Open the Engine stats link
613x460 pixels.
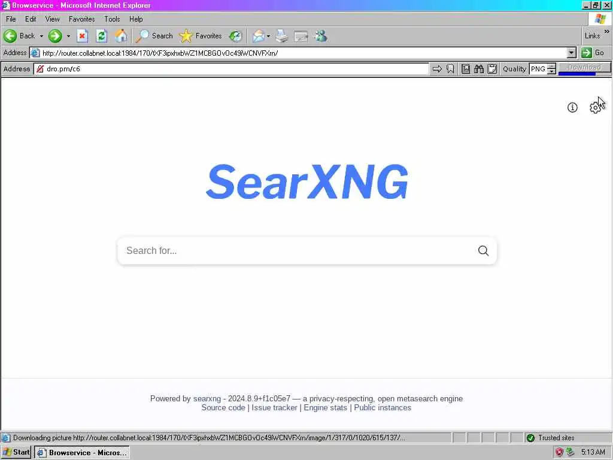click(325, 407)
